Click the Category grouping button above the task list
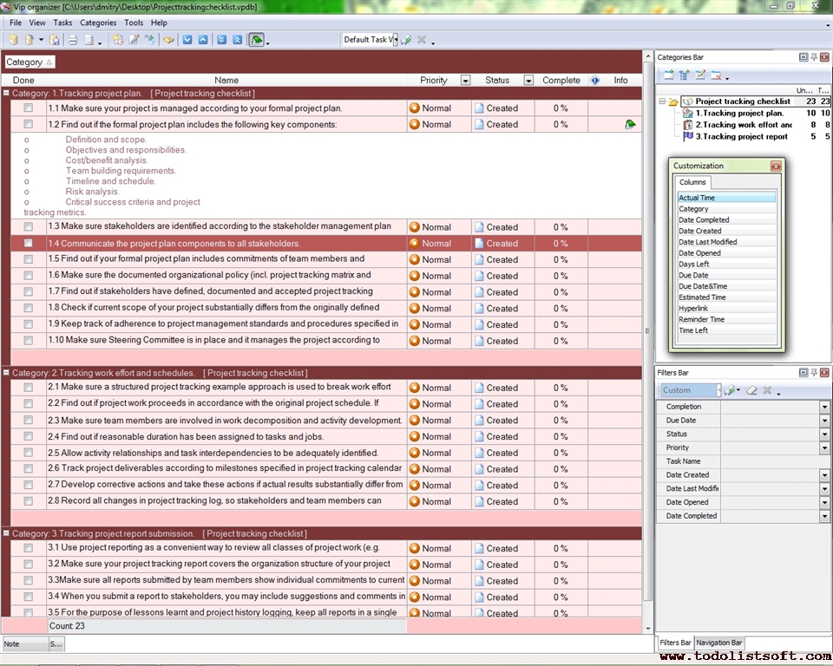 coord(30,62)
